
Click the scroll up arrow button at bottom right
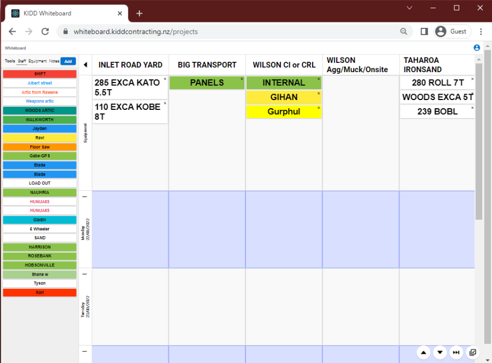tap(424, 353)
